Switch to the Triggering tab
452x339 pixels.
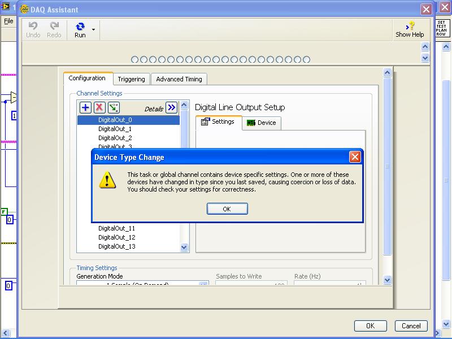[131, 79]
